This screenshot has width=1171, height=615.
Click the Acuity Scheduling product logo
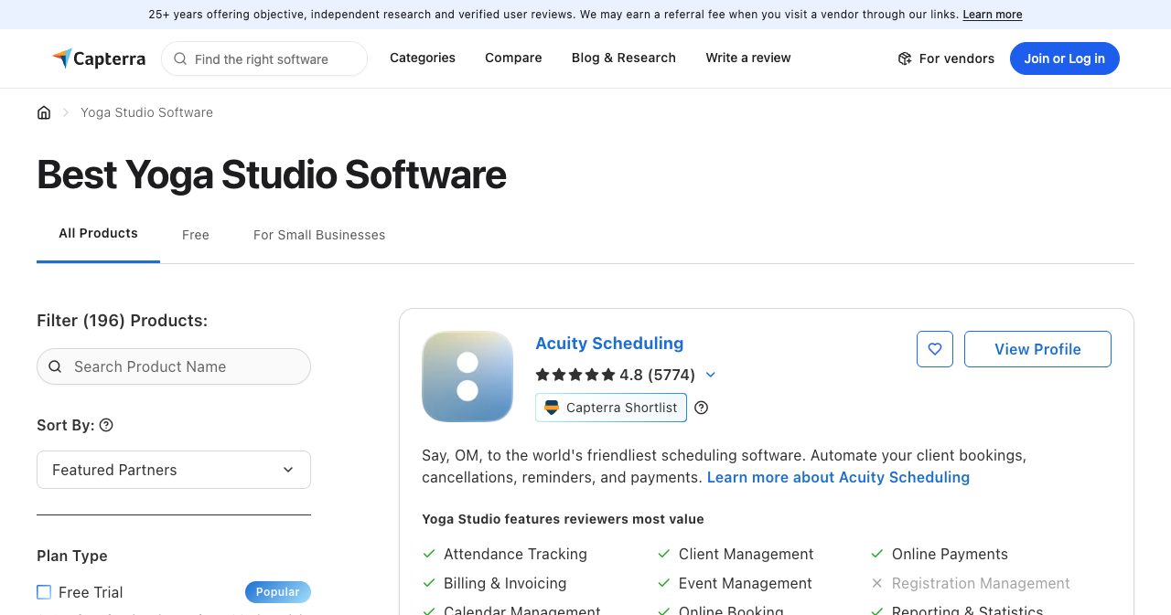tap(467, 376)
